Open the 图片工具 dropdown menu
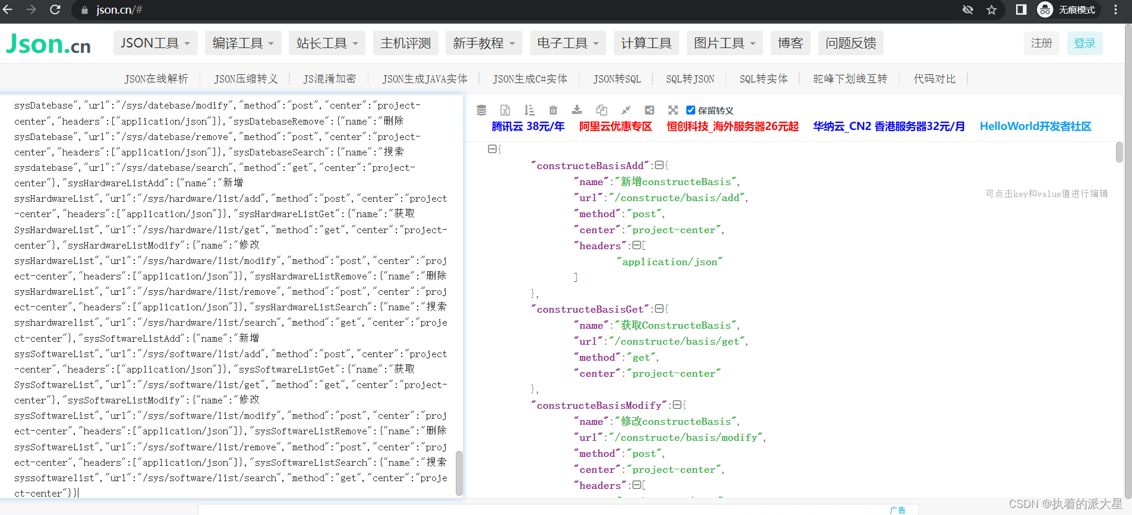 click(x=725, y=43)
